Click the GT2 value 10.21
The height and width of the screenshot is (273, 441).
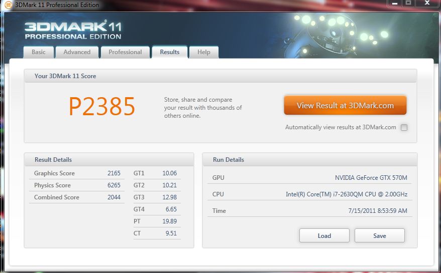[170, 185]
